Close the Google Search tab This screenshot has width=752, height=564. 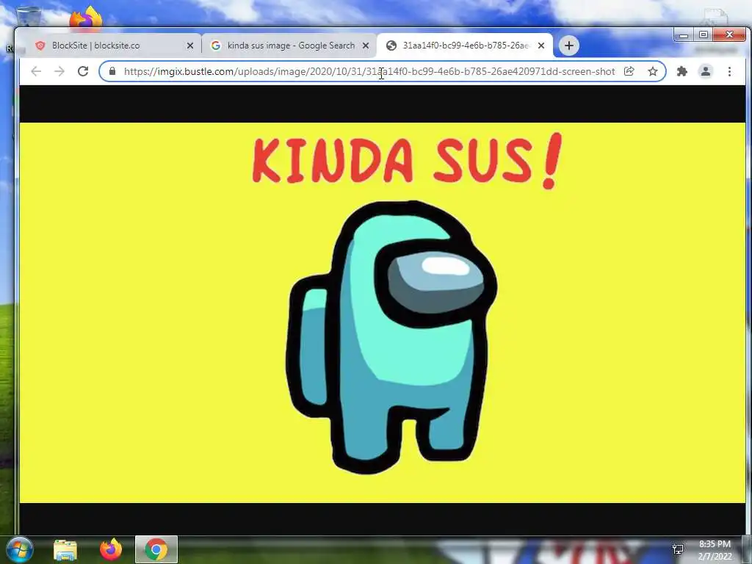click(x=366, y=46)
